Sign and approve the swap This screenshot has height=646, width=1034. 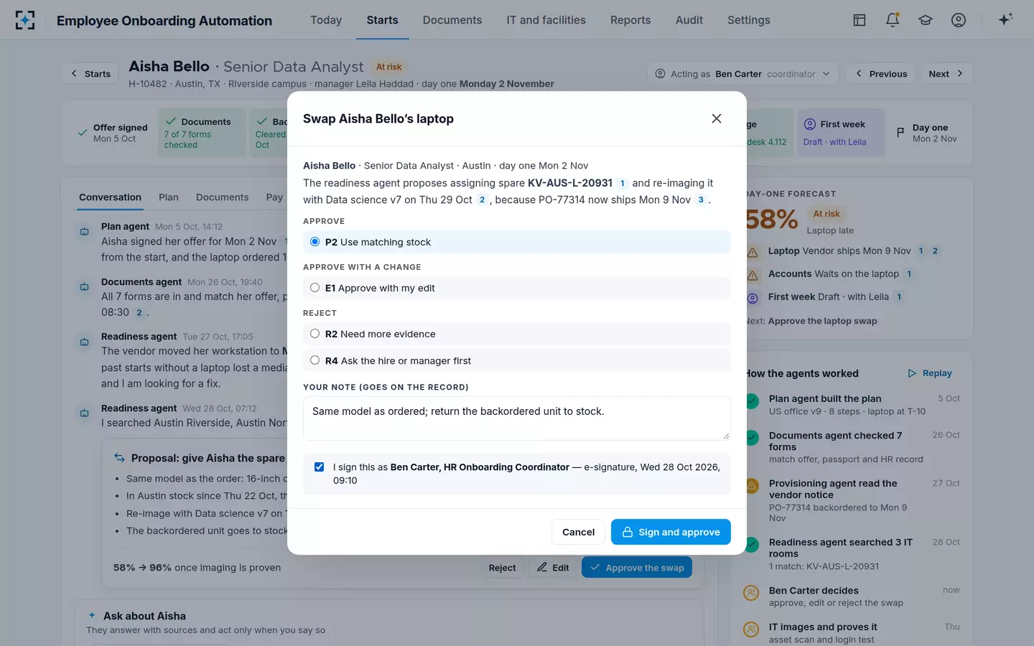[x=671, y=532]
